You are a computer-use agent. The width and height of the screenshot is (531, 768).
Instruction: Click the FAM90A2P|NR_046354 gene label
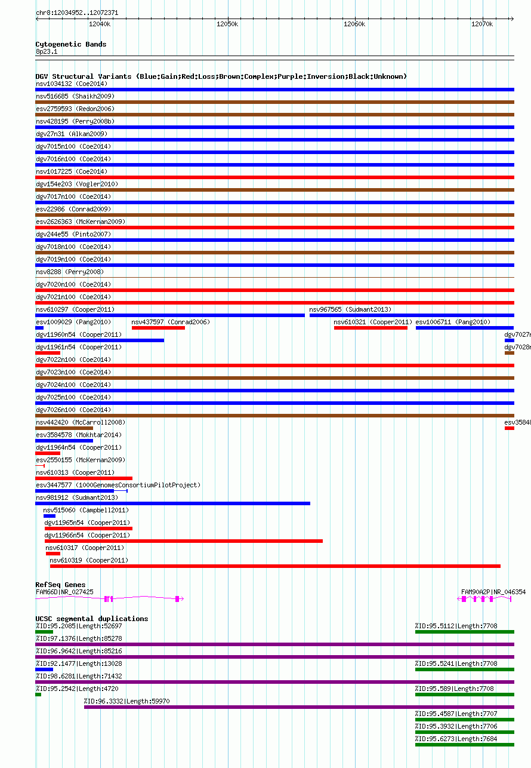point(493,592)
